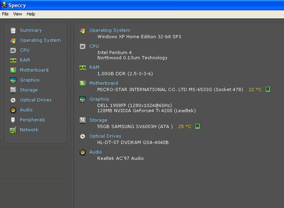Image resolution: width=284 pixels, height=208 pixels.
Task: Click the Motherboard heading in summary pane
Action: pos(104,83)
